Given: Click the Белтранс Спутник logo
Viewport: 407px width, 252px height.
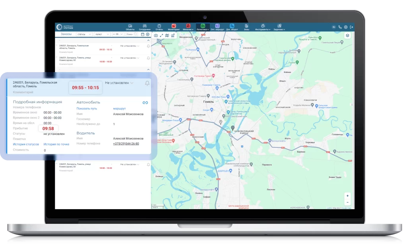Looking at the screenshot, I should (65, 27).
